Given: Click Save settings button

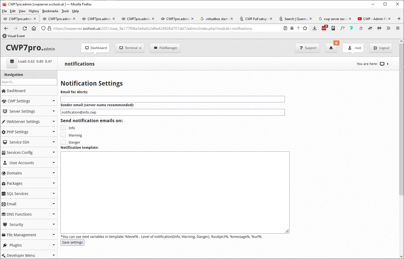Looking at the screenshot, I should pos(72,242).
